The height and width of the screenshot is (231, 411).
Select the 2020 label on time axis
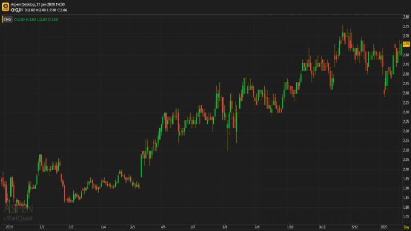(384, 226)
